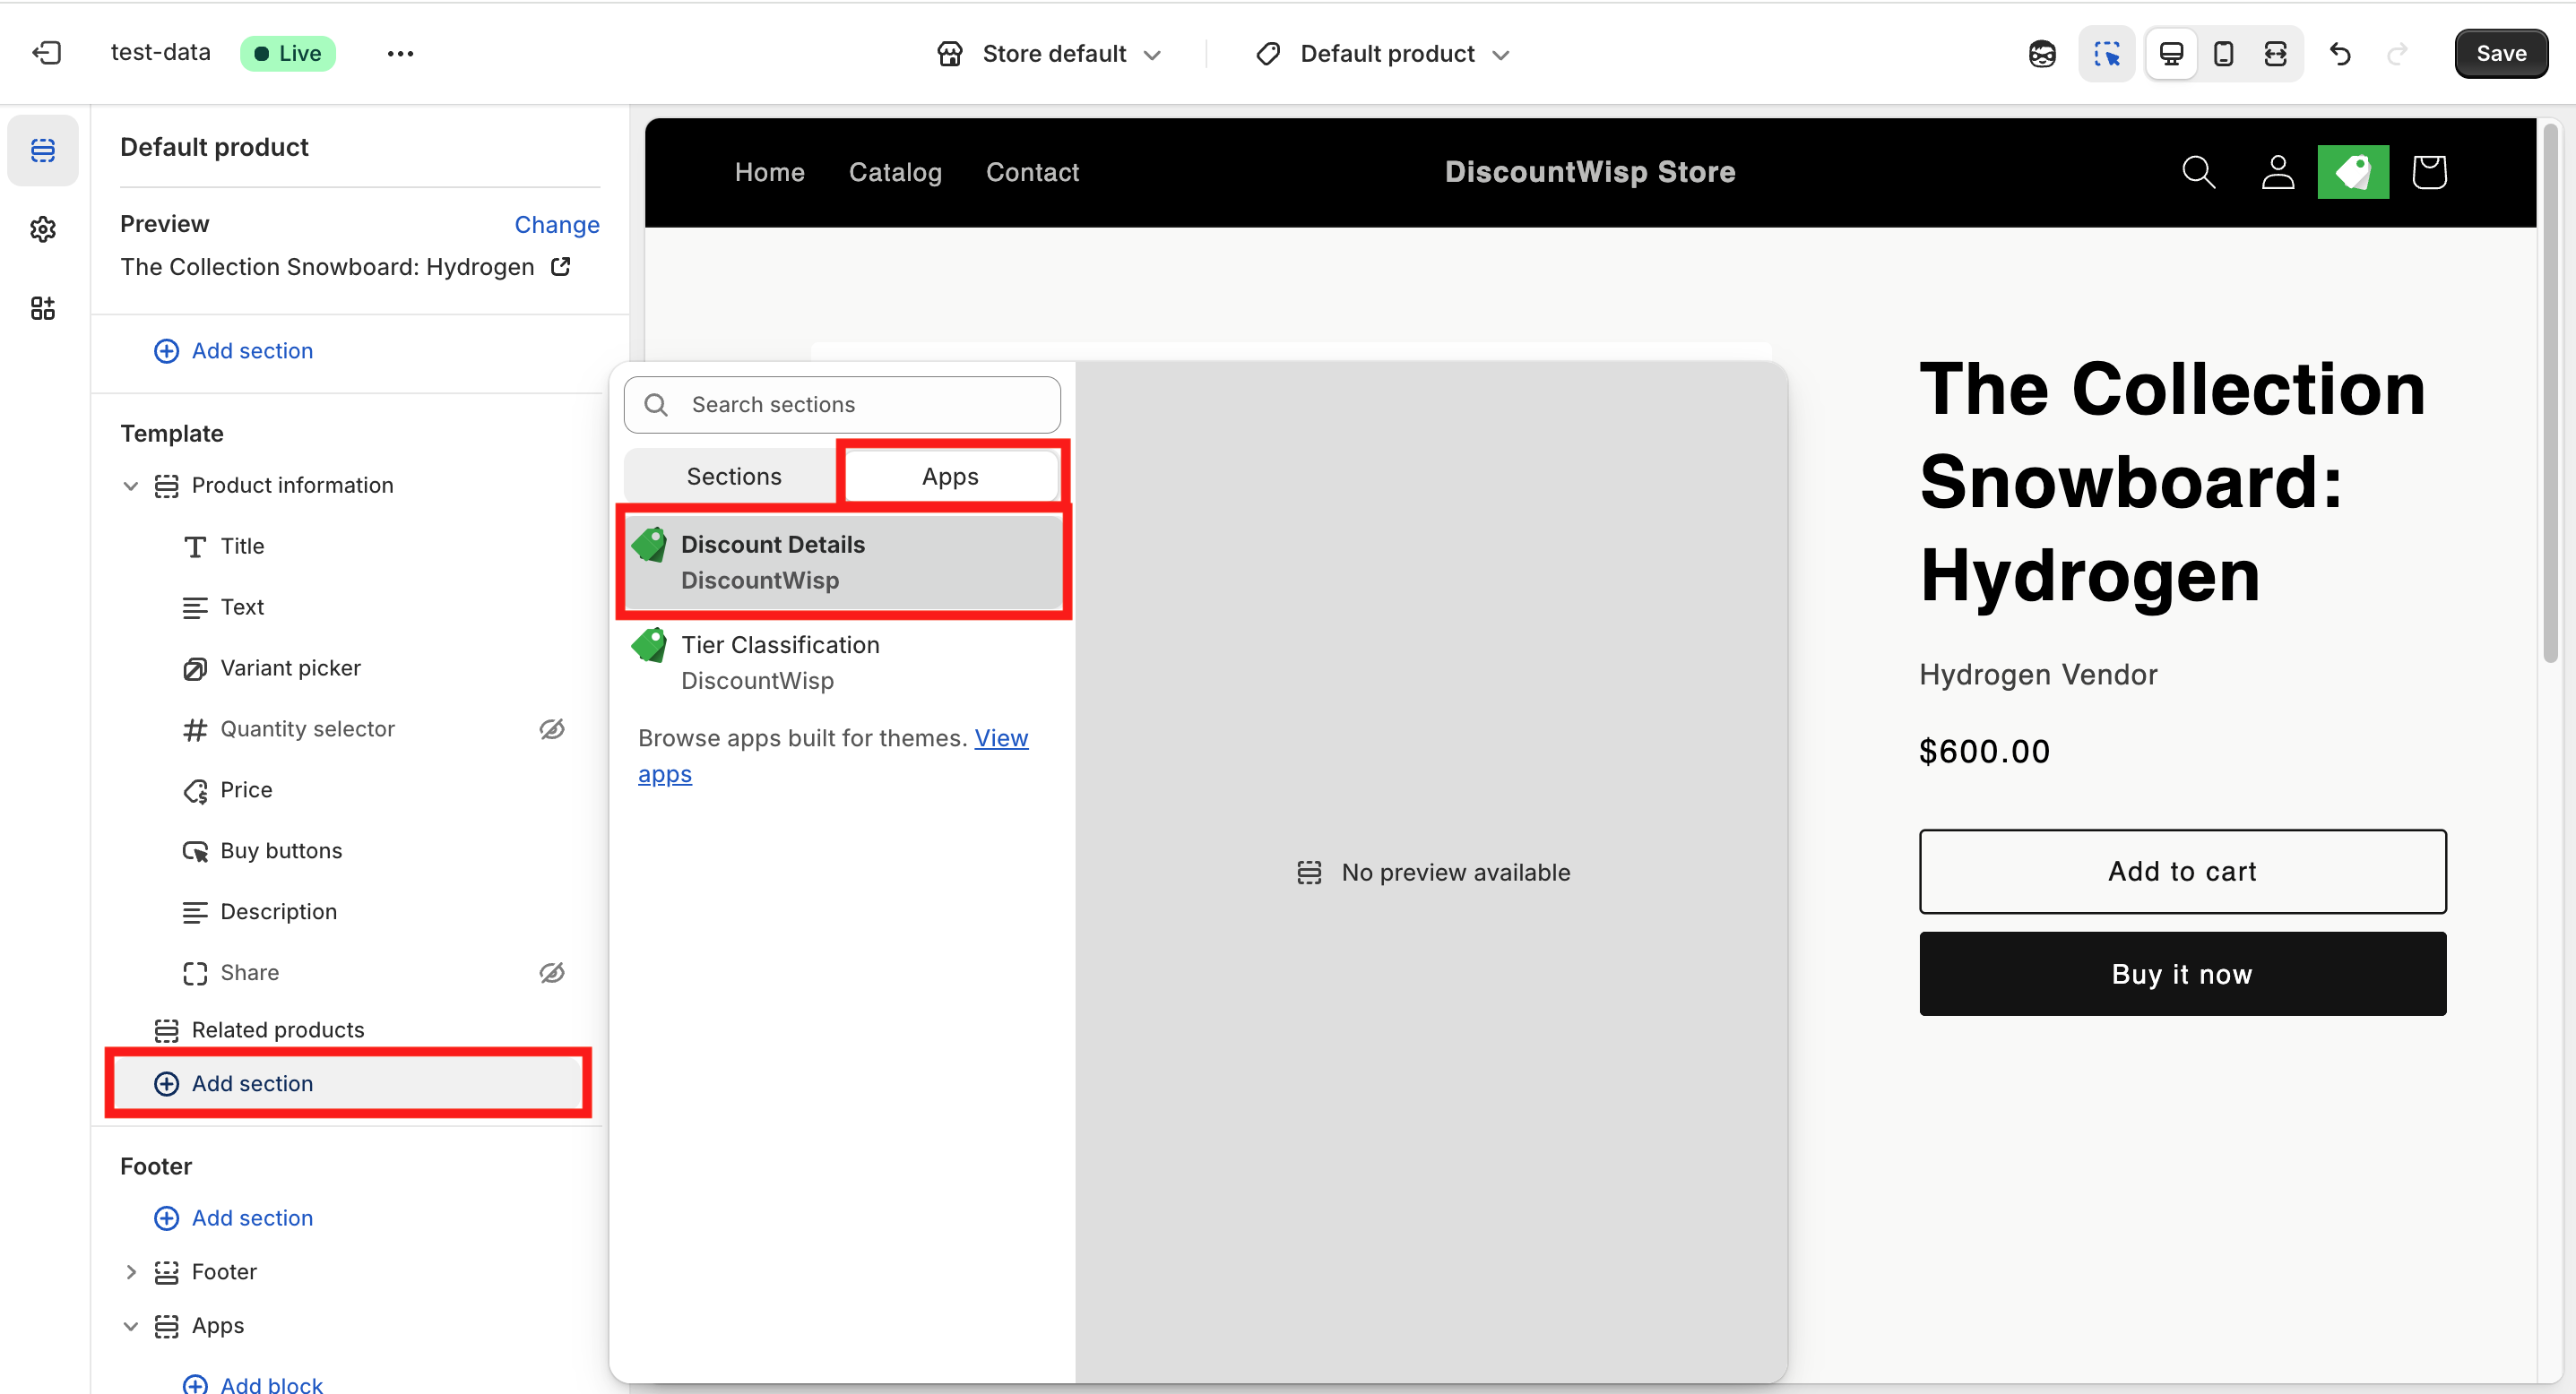Expand the Footer section group
This screenshot has width=2576, height=1394.
click(130, 1271)
